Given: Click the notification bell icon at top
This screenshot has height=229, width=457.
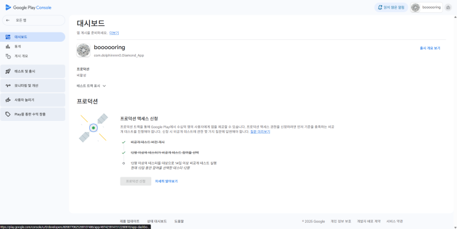Looking at the screenshot, I should pos(380,7).
